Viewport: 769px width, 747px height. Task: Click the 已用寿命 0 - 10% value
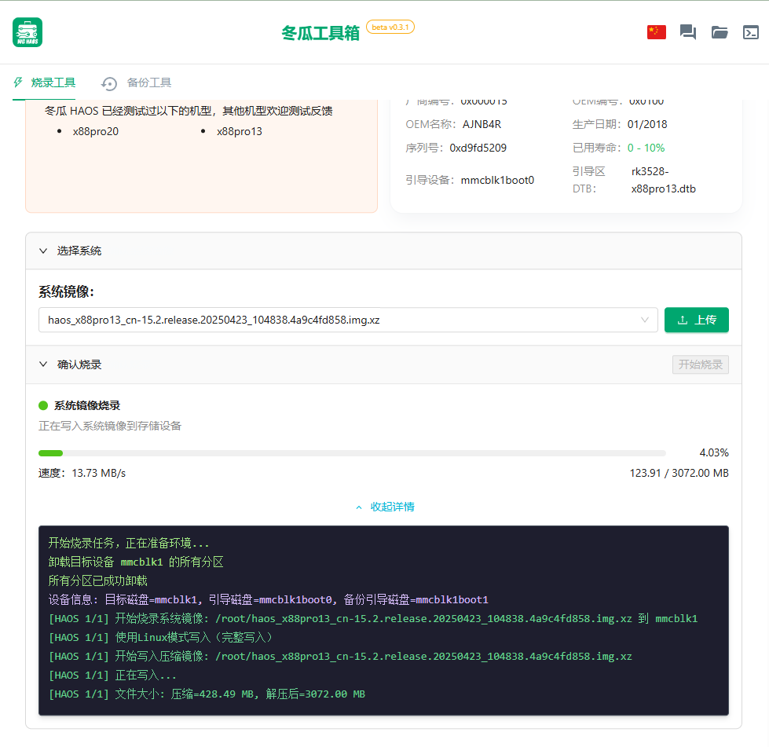pos(646,148)
